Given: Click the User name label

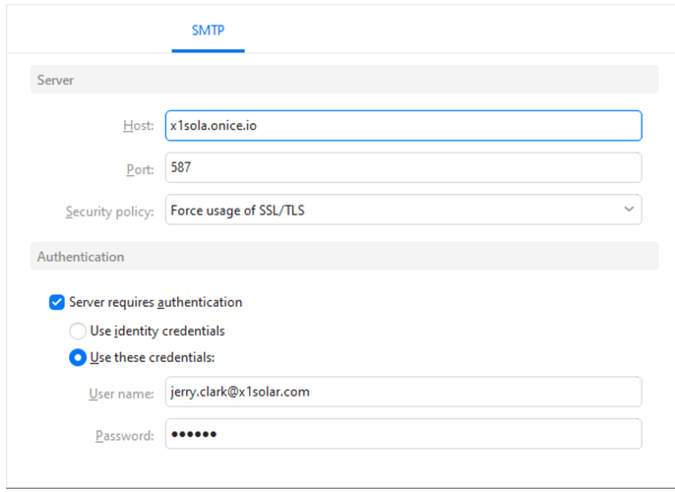Looking at the screenshot, I should [x=121, y=393].
